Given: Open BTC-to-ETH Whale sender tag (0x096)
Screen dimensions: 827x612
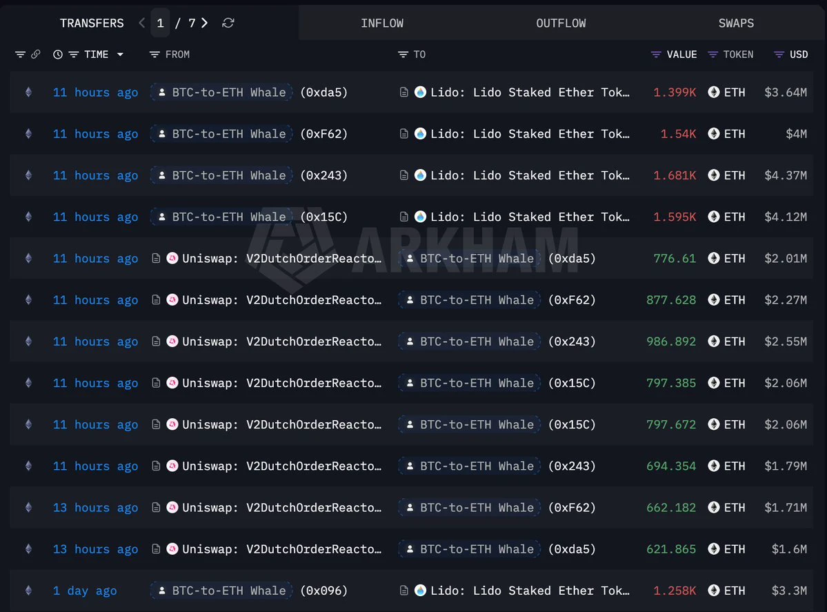Looking at the screenshot, I should [221, 591].
